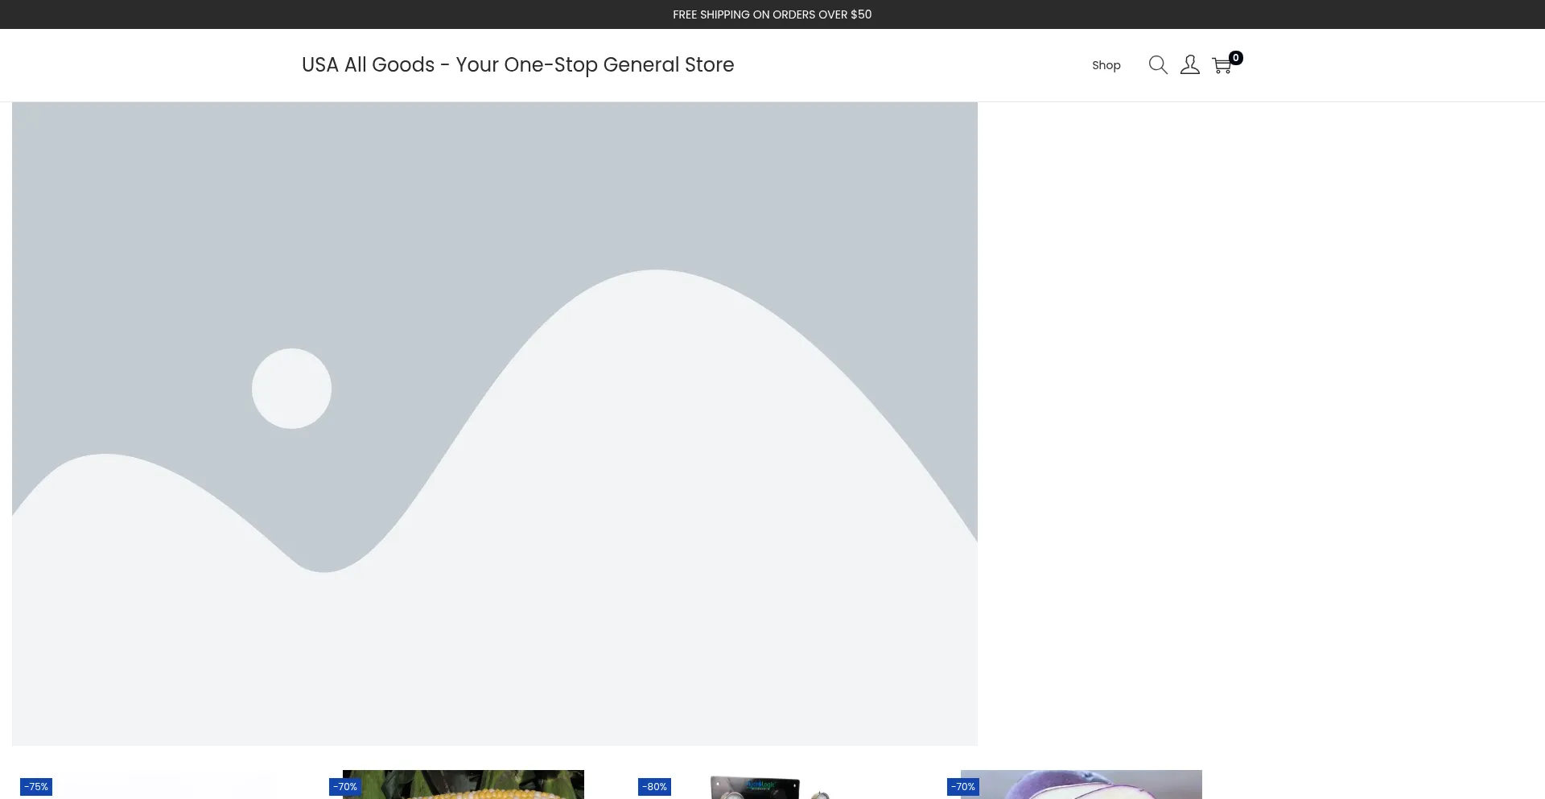Click the large placeholder banner image
The height and width of the screenshot is (799, 1545).
(495, 424)
